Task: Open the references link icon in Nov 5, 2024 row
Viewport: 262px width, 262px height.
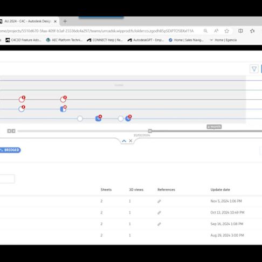Action: pos(159,201)
